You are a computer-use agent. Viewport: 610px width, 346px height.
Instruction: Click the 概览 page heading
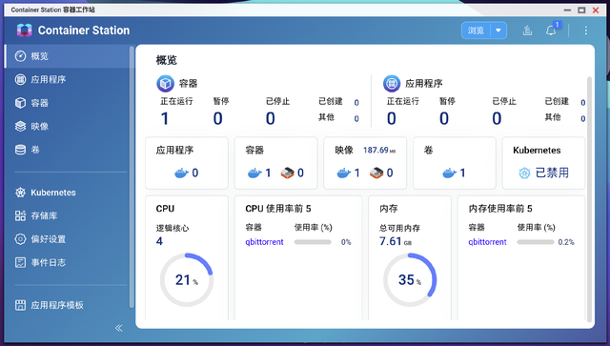point(167,60)
